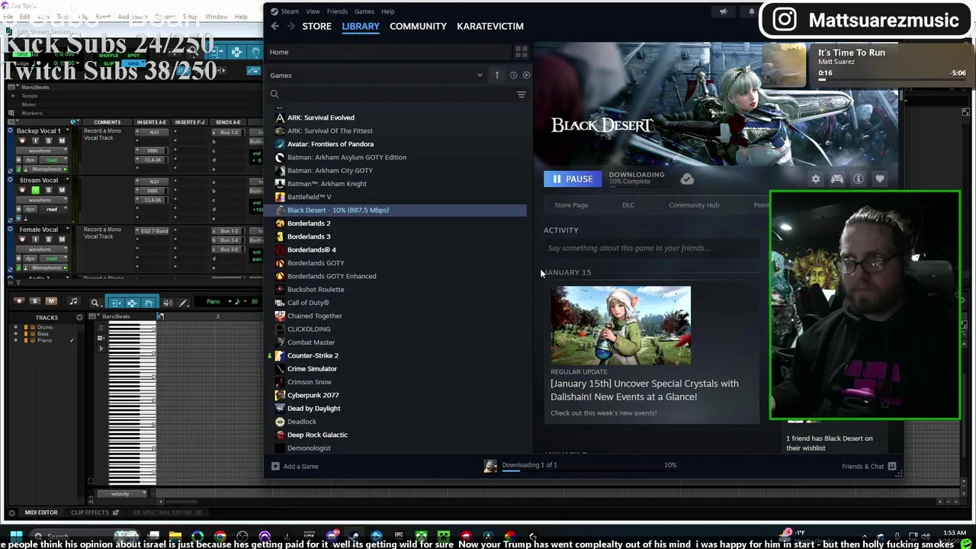Open the Friends menu in Steam

point(337,11)
